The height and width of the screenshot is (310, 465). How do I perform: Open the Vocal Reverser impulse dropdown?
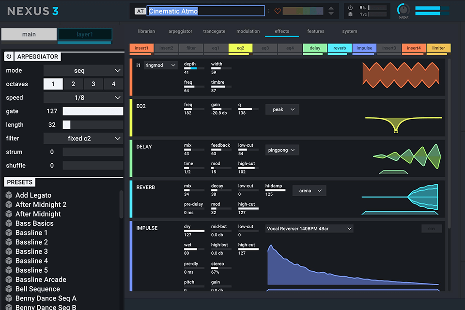(310, 229)
